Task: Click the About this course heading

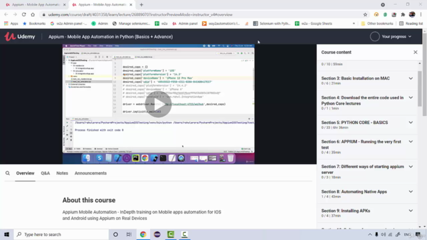Action: click(x=89, y=200)
